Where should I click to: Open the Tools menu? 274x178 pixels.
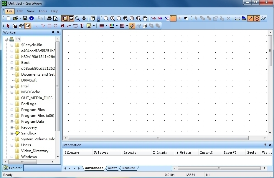(43, 11)
